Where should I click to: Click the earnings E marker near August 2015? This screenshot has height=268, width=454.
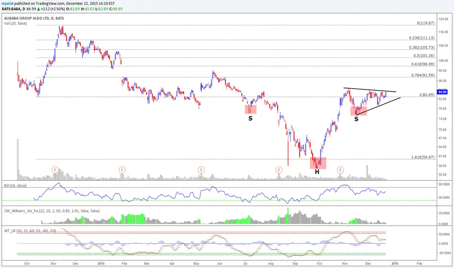click(279, 170)
